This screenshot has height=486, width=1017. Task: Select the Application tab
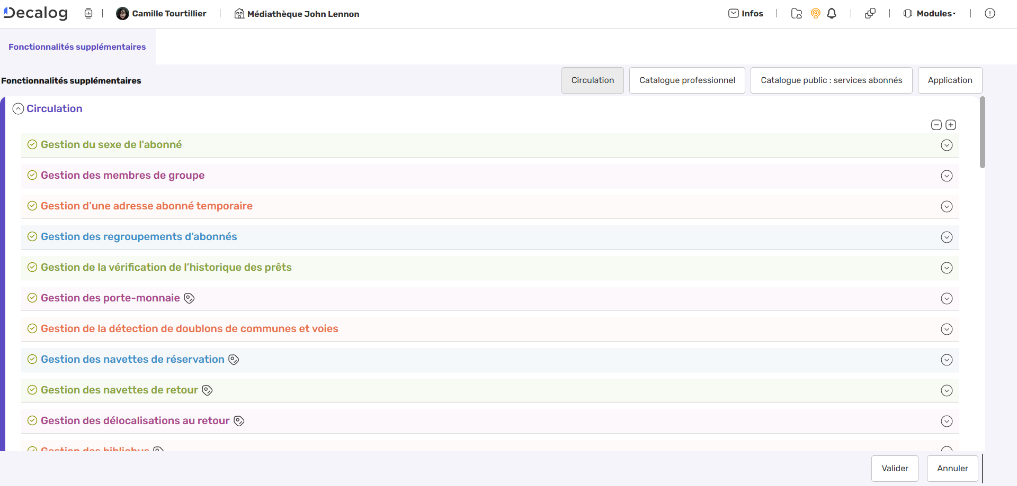coord(950,80)
